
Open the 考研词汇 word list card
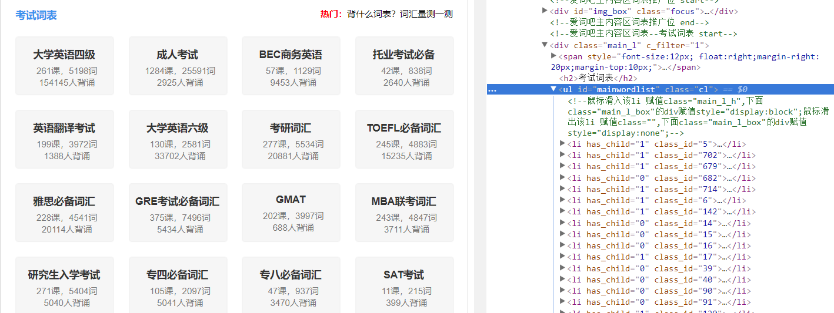click(x=291, y=139)
